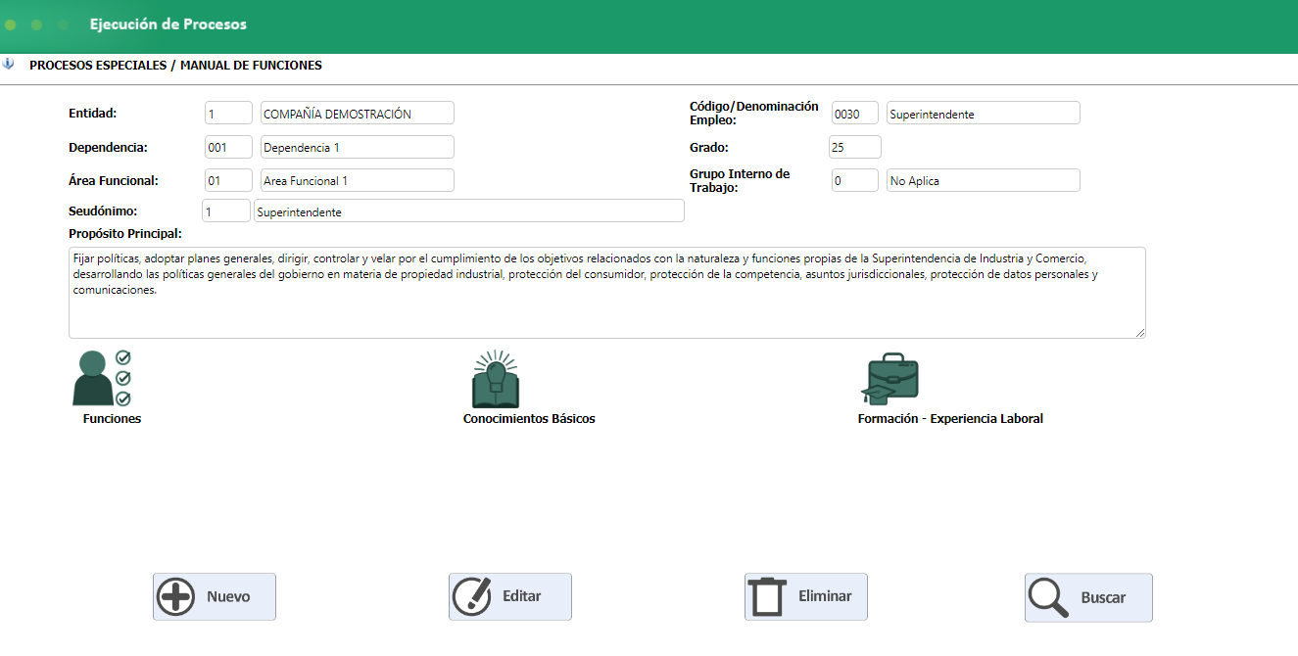Click the Dependencia code field 001
The height and width of the screenshot is (656, 1298).
pos(228,147)
